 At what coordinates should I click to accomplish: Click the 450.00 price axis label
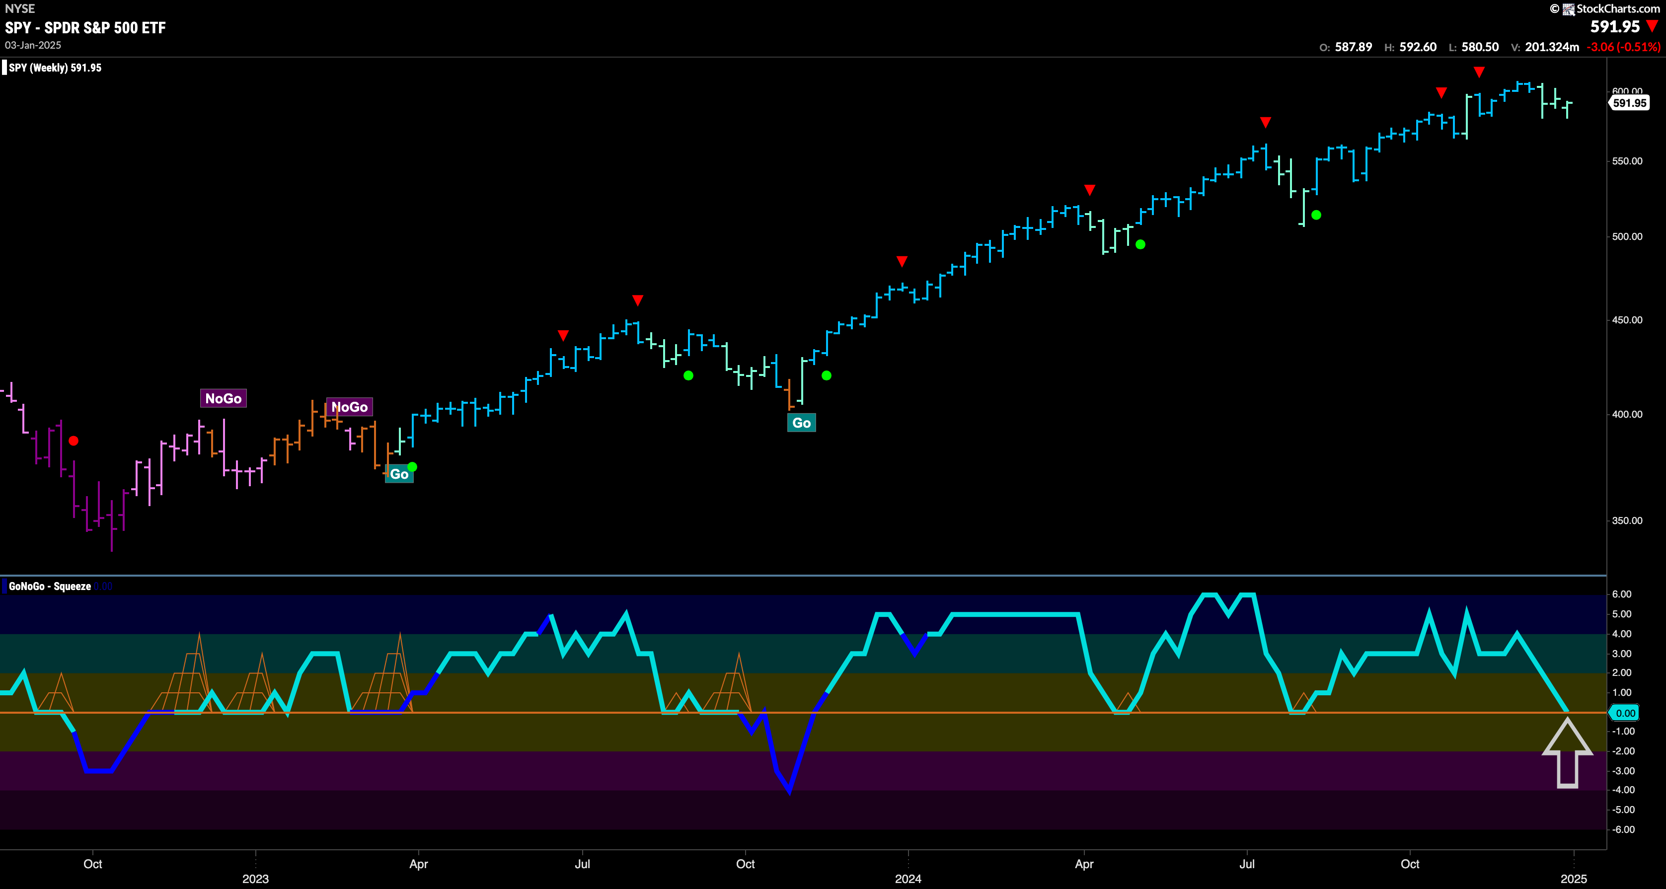pyautogui.click(x=1627, y=320)
